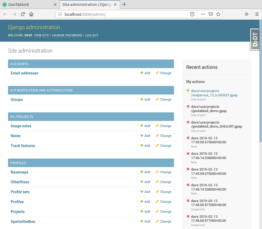The image size is (262, 229).
Task: Reload the current page
Action: [x=23, y=14]
